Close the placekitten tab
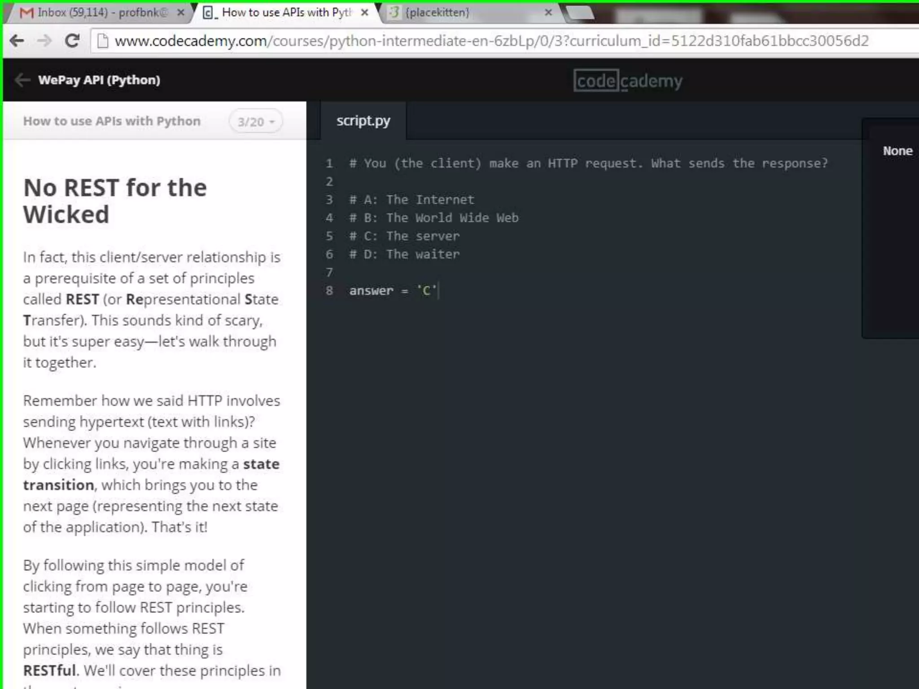 [x=548, y=13]
